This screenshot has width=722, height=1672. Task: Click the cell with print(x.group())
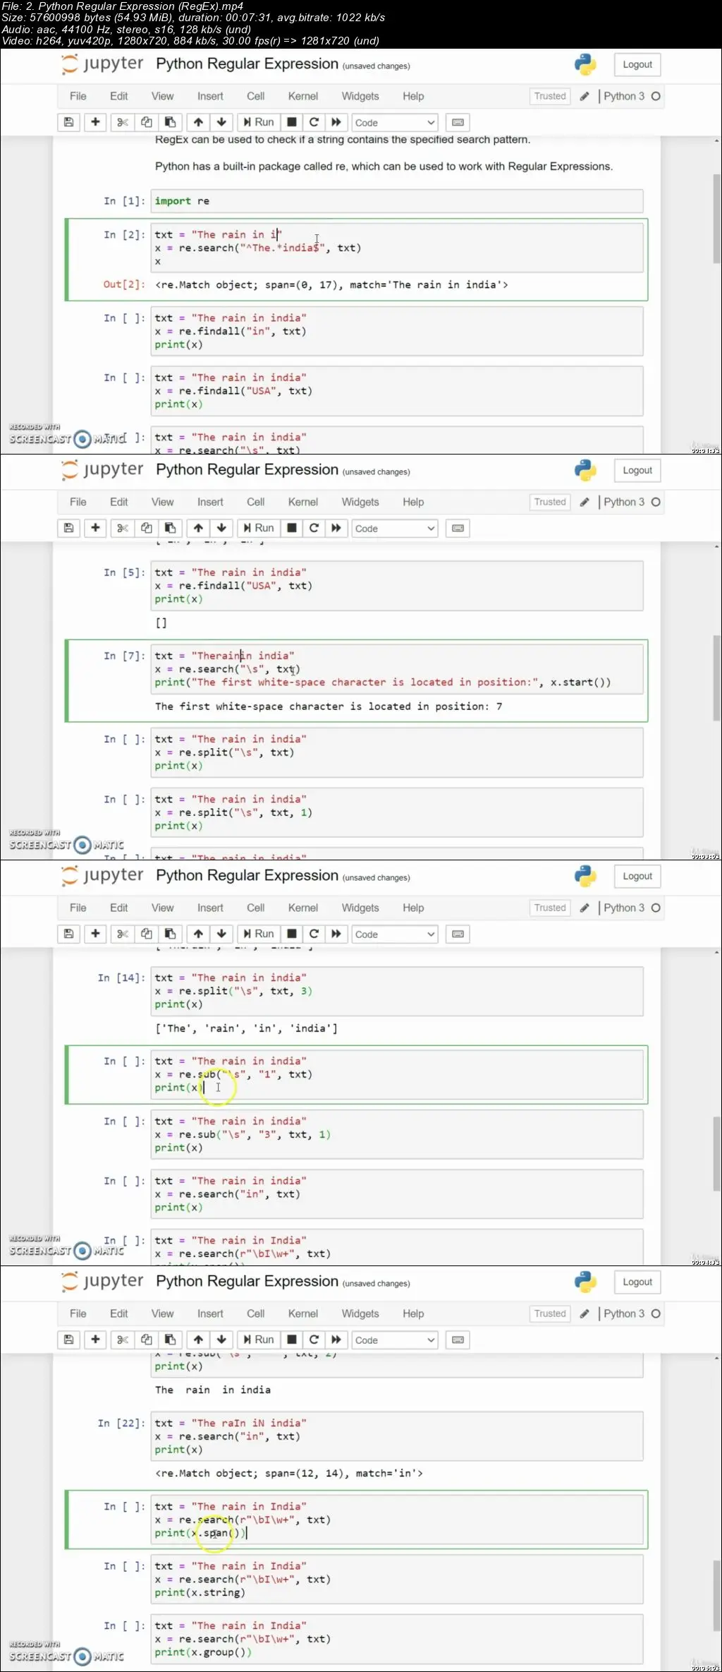(397, 1639)
